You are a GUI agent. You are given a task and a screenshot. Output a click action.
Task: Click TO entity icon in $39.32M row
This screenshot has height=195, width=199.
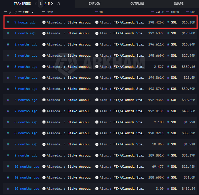(x=97, y=100)
